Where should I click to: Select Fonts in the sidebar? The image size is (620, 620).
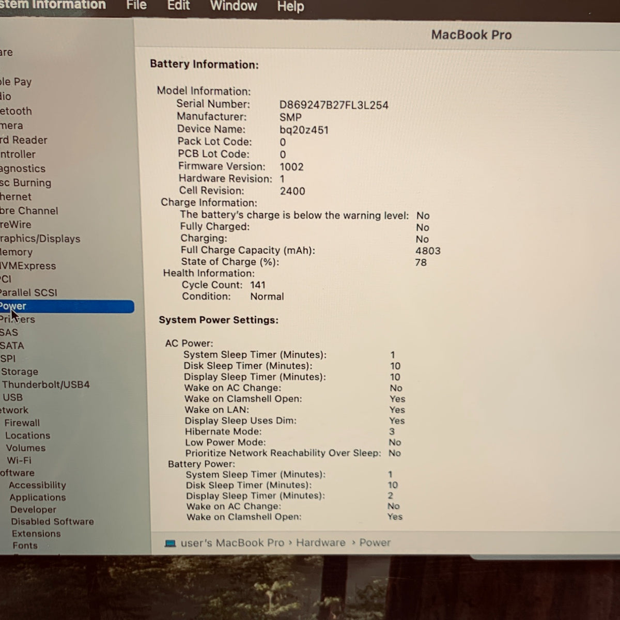pos(25,546)
